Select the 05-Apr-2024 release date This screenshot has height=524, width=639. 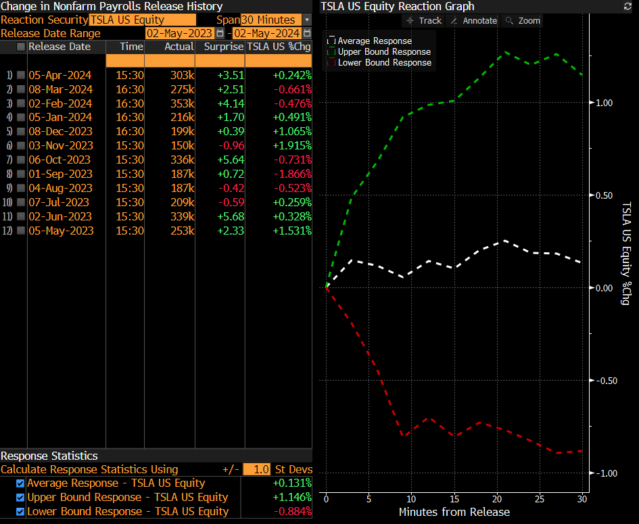tap(60, 75)
